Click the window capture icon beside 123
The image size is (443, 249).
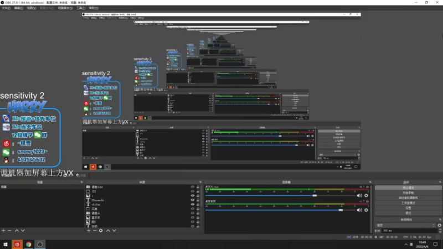(88, 191)
